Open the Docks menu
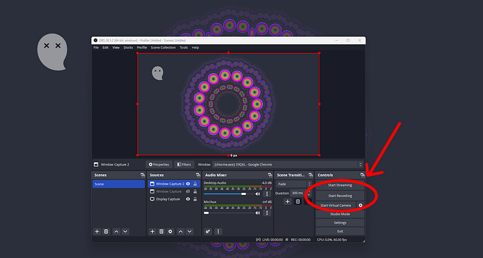 (128, 48)
